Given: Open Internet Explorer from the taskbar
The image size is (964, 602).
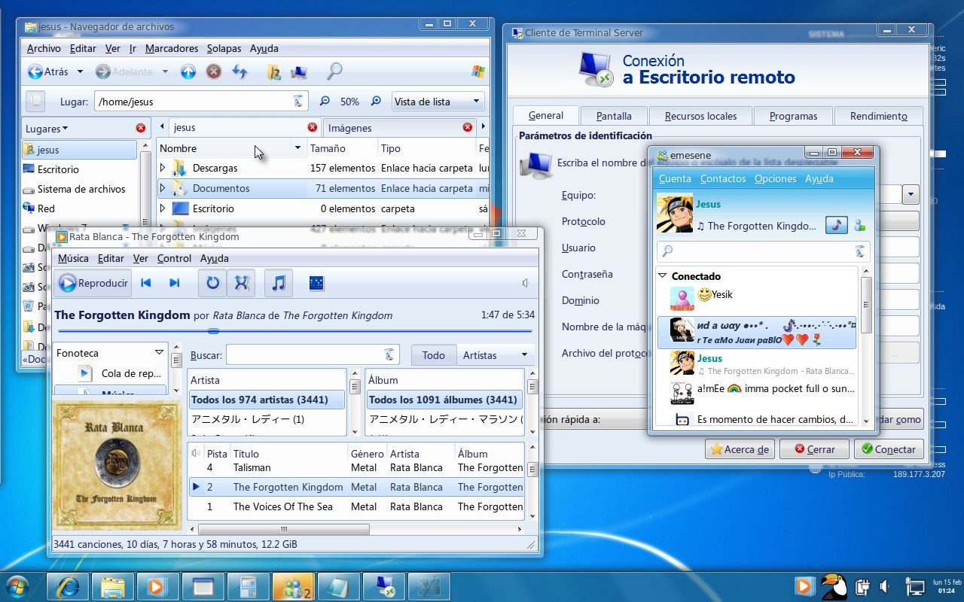Looking at the screenshot, I should pos(68,587).
